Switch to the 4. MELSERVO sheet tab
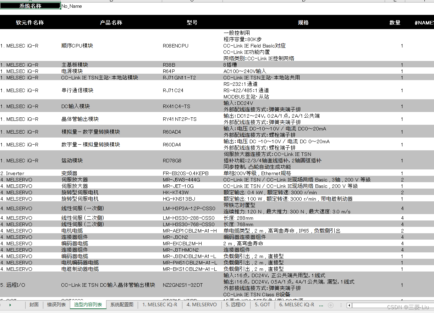434x313 pixels. [x=202, y=305]
